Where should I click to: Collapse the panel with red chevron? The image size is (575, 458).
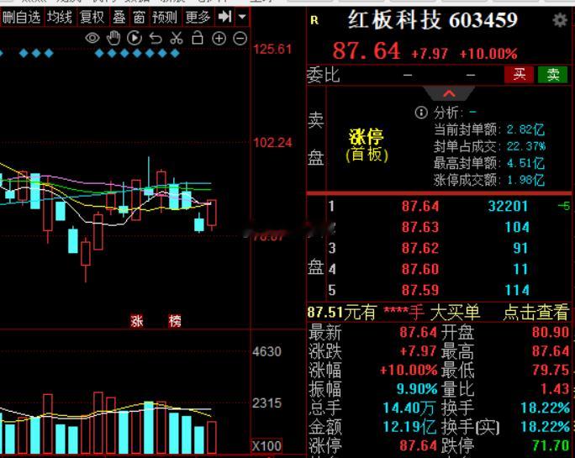pyautogui.click(x=449, y=93)
